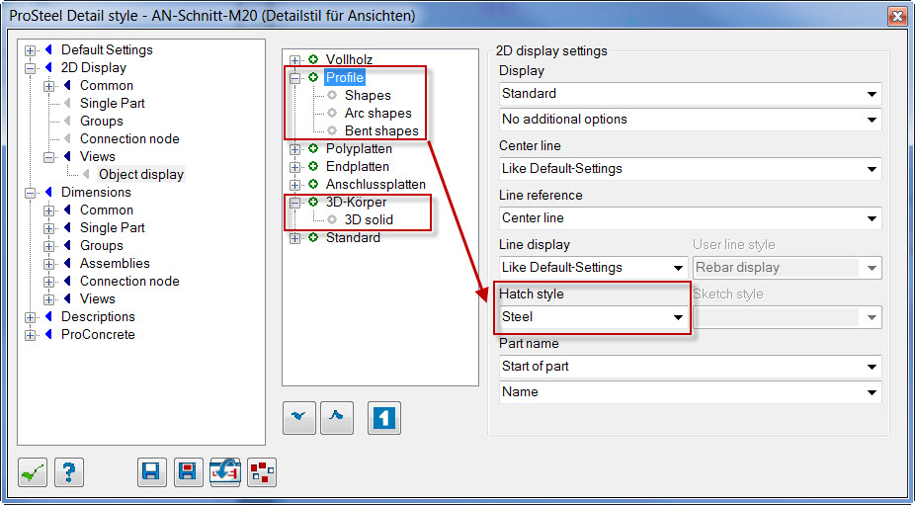
Task: Expand the Vollholz node
Action: tap(295, 60)
